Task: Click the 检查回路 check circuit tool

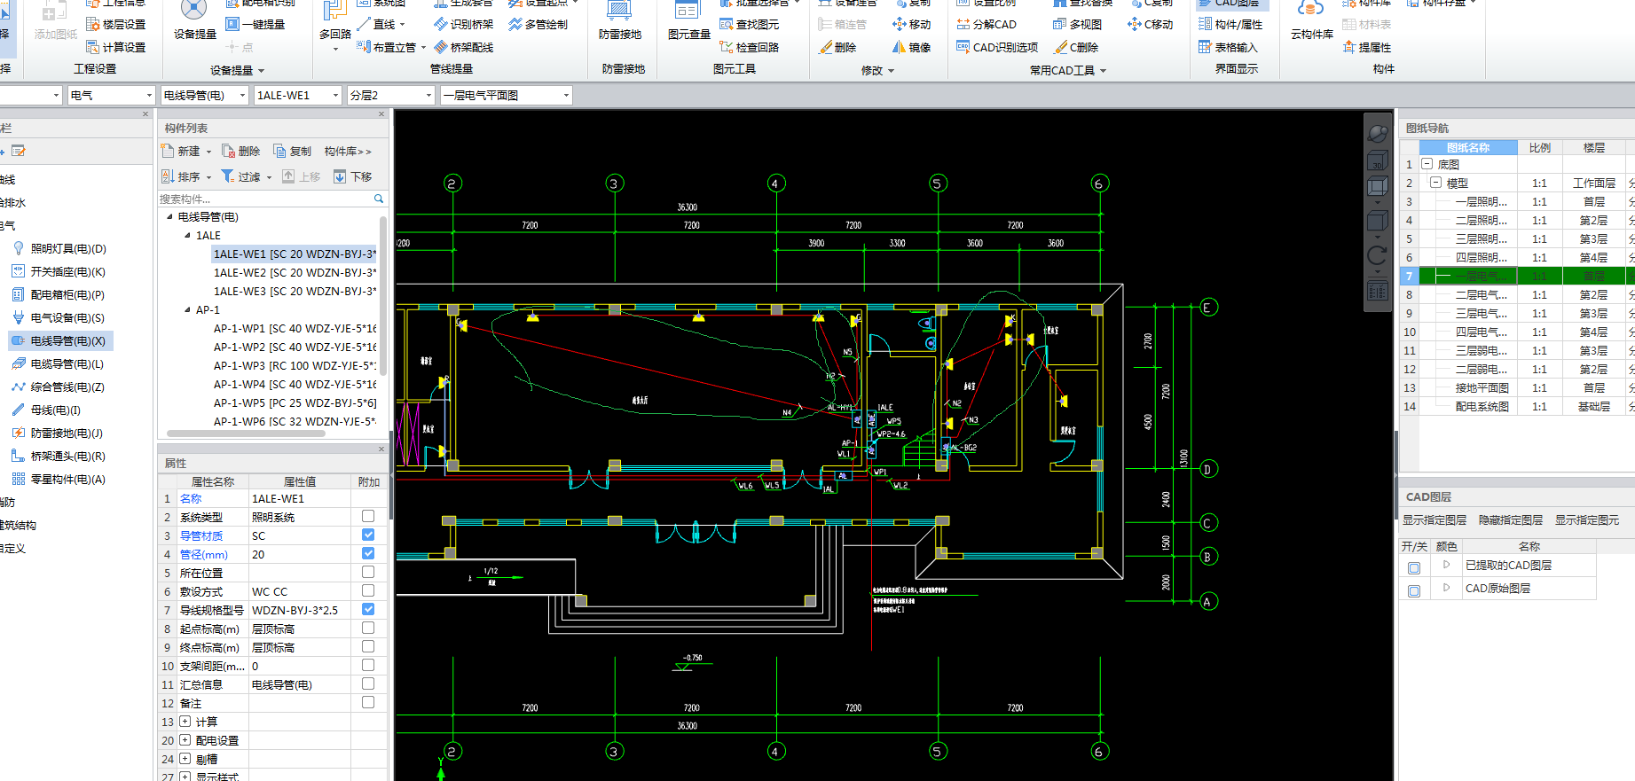Action: pyautogui.click(x=750, y=47)
